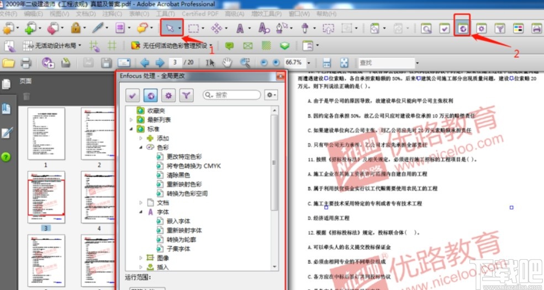Open the 视图(V) menu
The height and width of the screenshot is (290, 544).
coord(59,14)
